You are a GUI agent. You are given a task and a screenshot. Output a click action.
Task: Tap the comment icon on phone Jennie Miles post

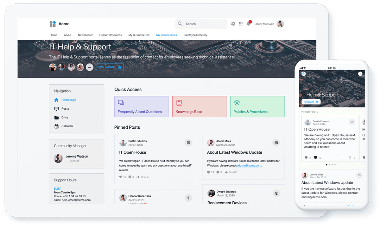(359, 175)
